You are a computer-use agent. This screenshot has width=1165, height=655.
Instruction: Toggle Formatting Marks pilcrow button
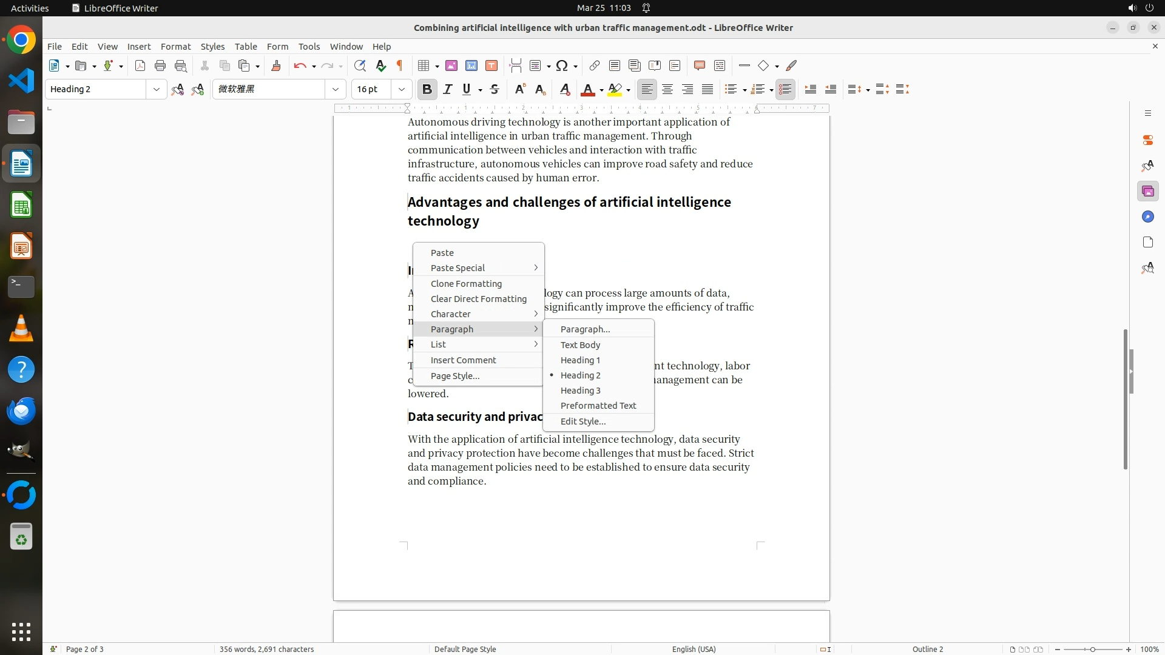400,65
